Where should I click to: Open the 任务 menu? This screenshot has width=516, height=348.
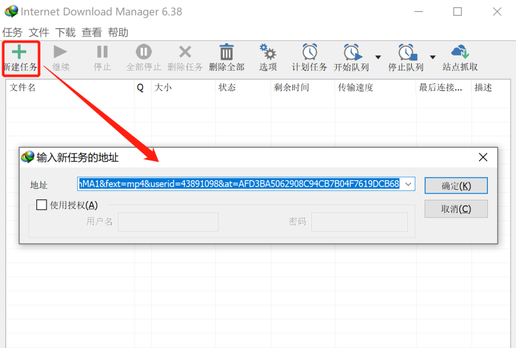(x=12, y=32)
